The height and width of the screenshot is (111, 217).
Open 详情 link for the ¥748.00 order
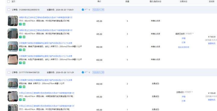(x=184, y=38)
